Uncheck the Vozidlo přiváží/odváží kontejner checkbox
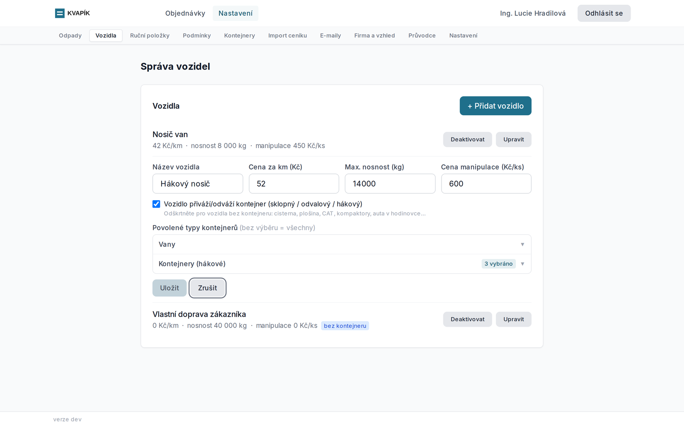 pyautogui.click(x=156, y=204)
